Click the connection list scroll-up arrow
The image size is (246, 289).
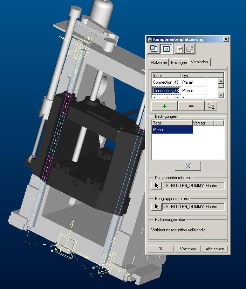221,81
